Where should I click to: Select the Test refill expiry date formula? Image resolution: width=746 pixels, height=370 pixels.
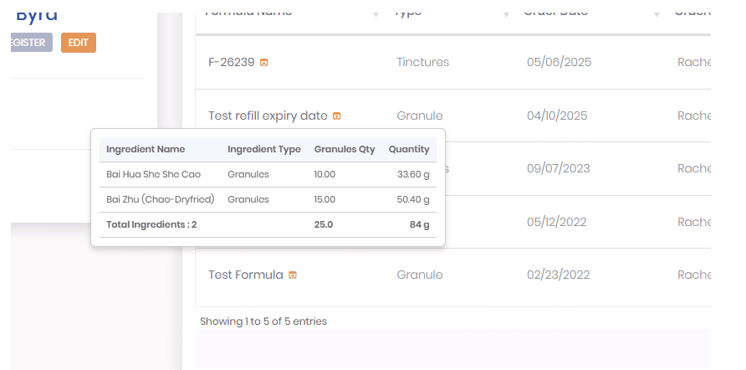268,116
